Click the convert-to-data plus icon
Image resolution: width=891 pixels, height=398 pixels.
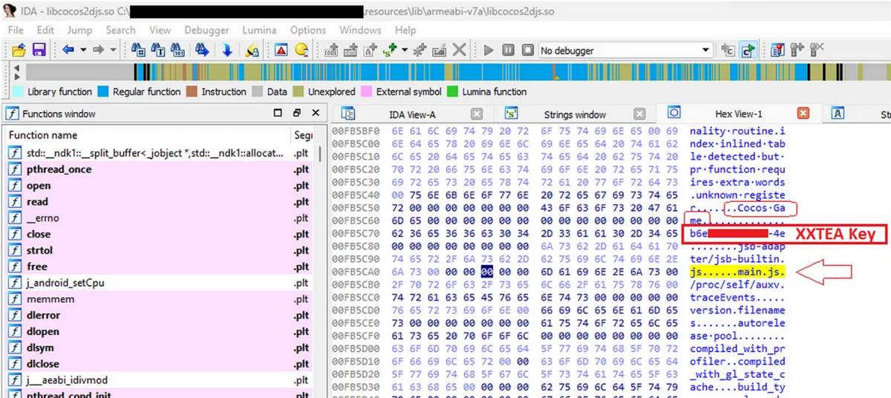351,50
